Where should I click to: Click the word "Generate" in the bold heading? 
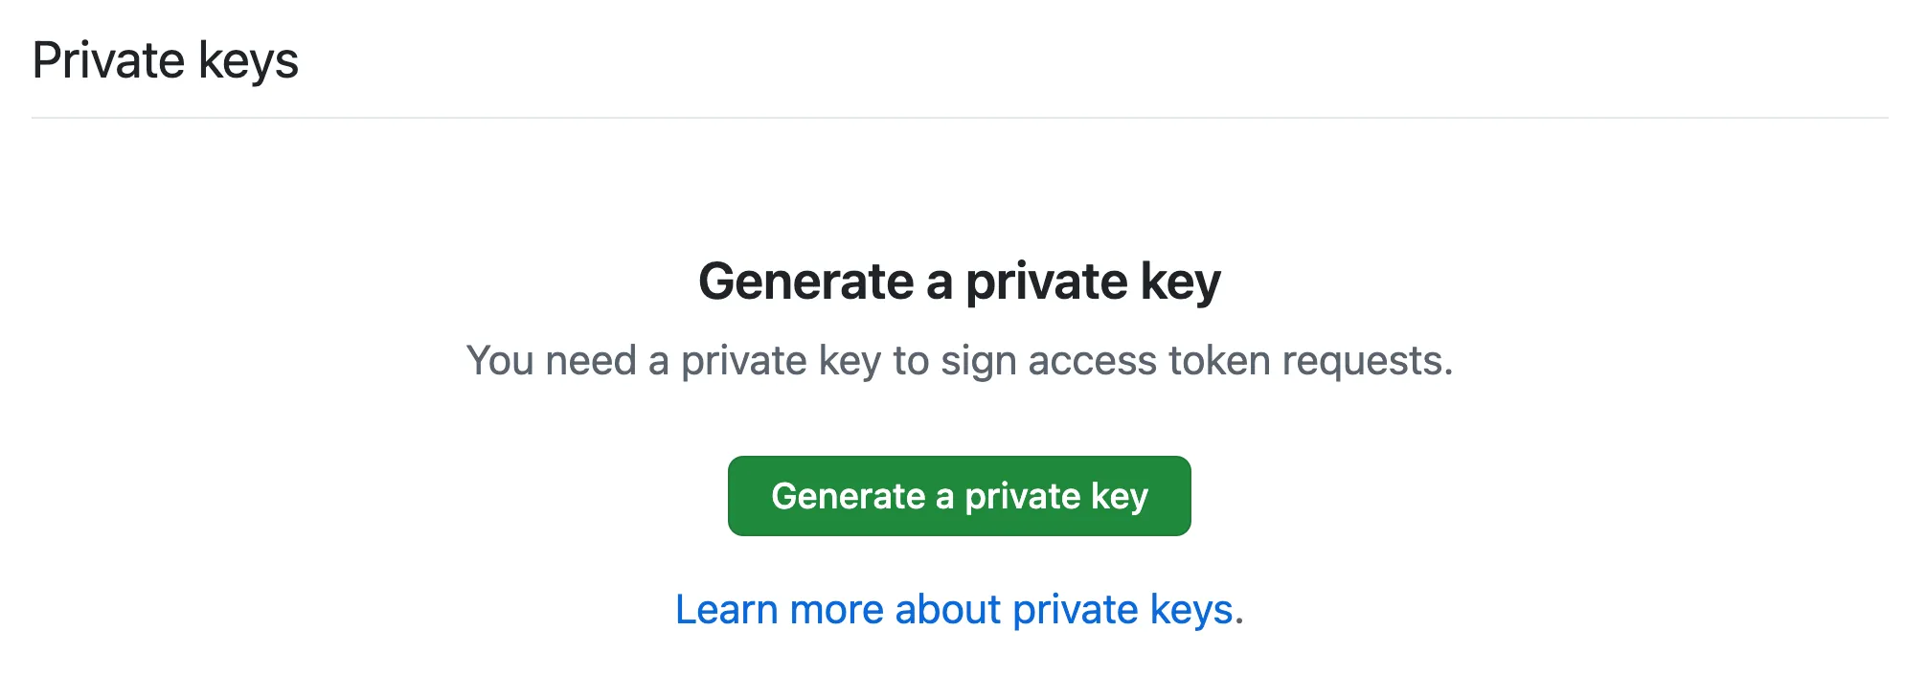tap(806, 282)
